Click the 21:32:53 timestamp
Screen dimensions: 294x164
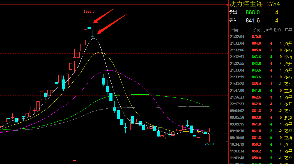pos(237,57)
